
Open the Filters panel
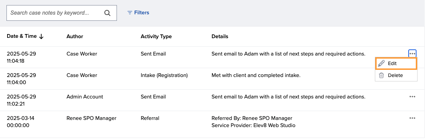[138, 13]
